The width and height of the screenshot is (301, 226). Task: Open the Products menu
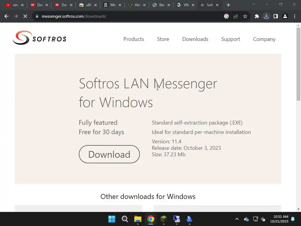click(134, 39)
